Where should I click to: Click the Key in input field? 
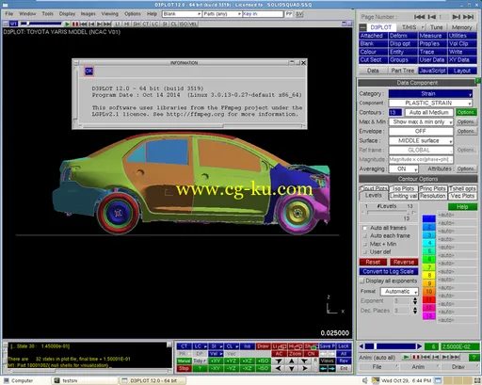click(263, 14)
